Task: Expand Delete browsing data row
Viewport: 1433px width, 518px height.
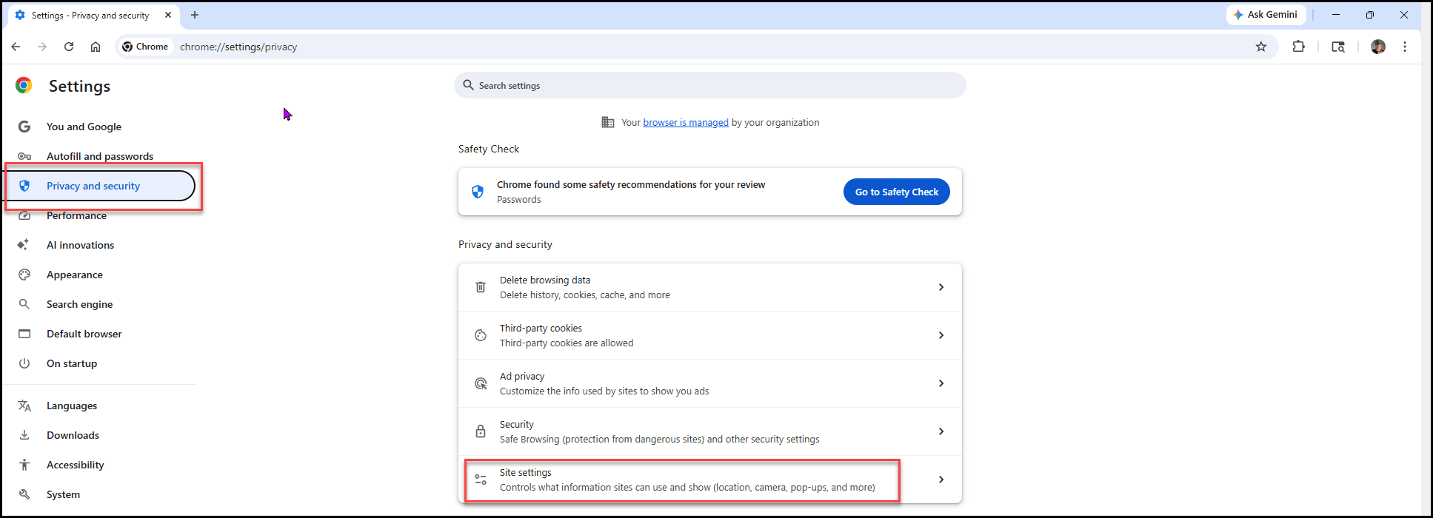Action: [710, 287]
